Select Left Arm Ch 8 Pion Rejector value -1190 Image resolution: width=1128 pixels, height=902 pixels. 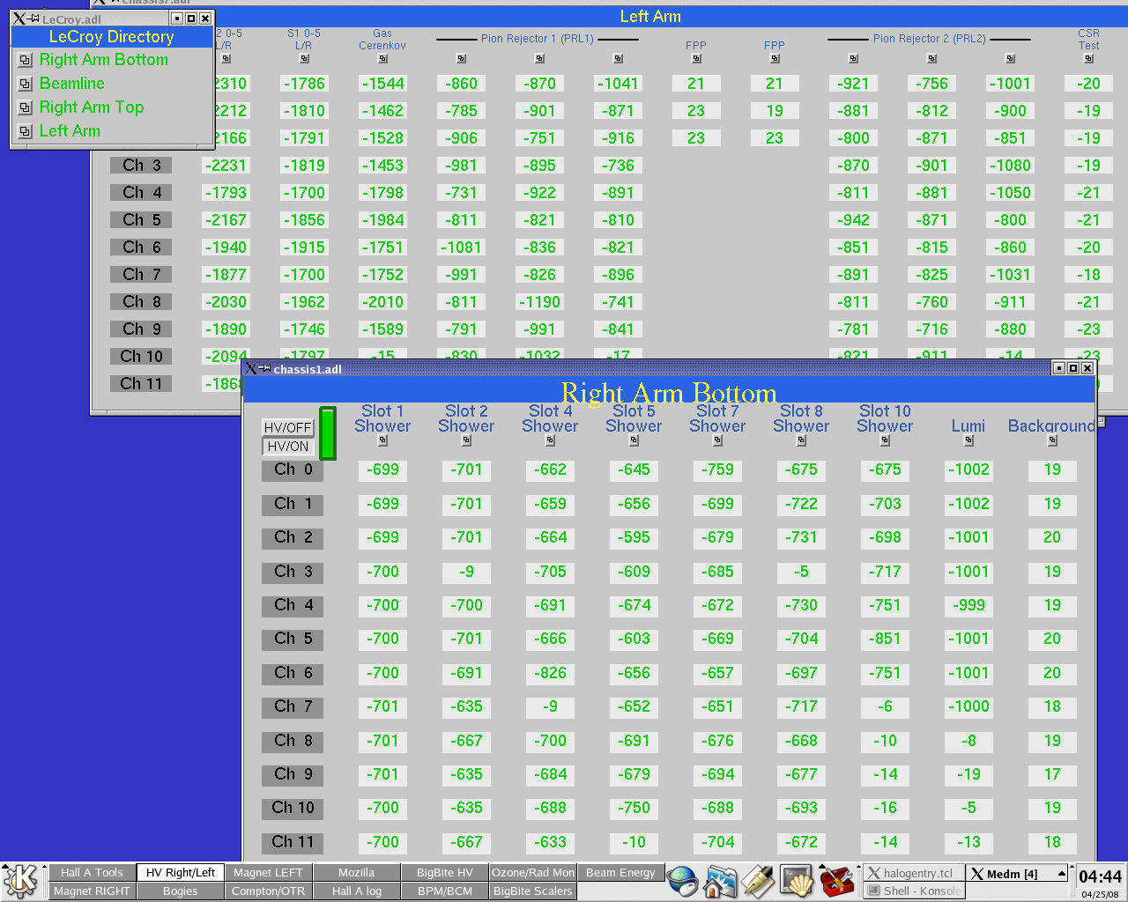[x=540, y=302]
